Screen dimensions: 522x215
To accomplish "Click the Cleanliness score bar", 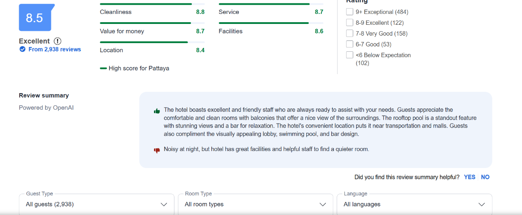I will click(152, 4).
